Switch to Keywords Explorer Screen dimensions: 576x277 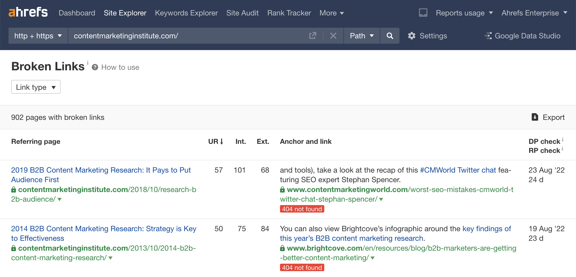click(x=186, y=13)
